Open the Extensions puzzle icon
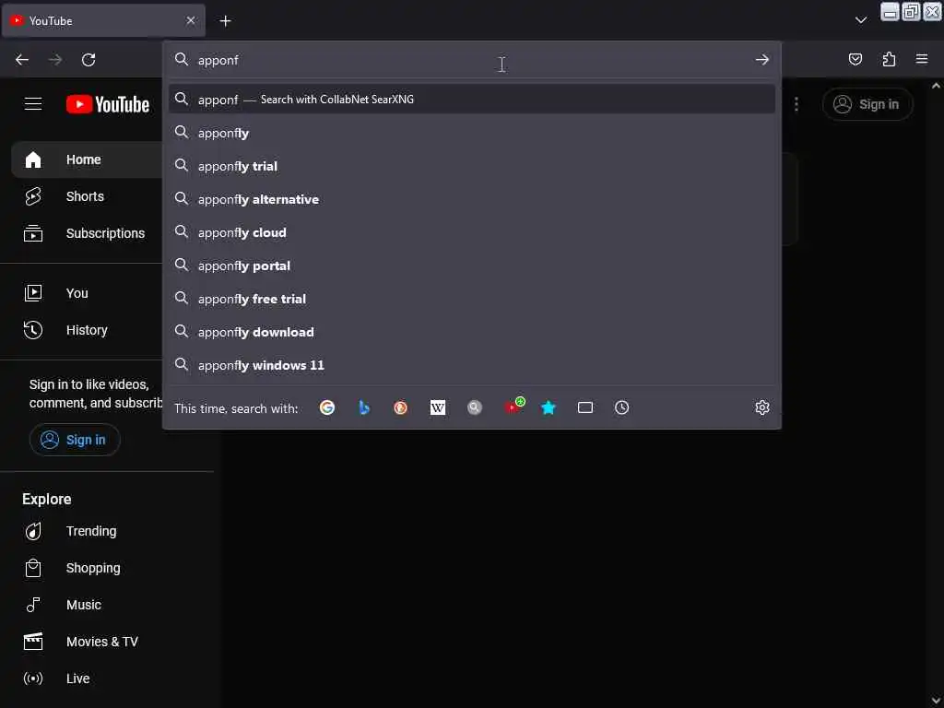The width and height of the screenshot is (944, 708). click(889, 59)
